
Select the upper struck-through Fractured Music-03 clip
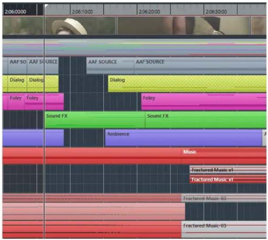click(224, 198)
